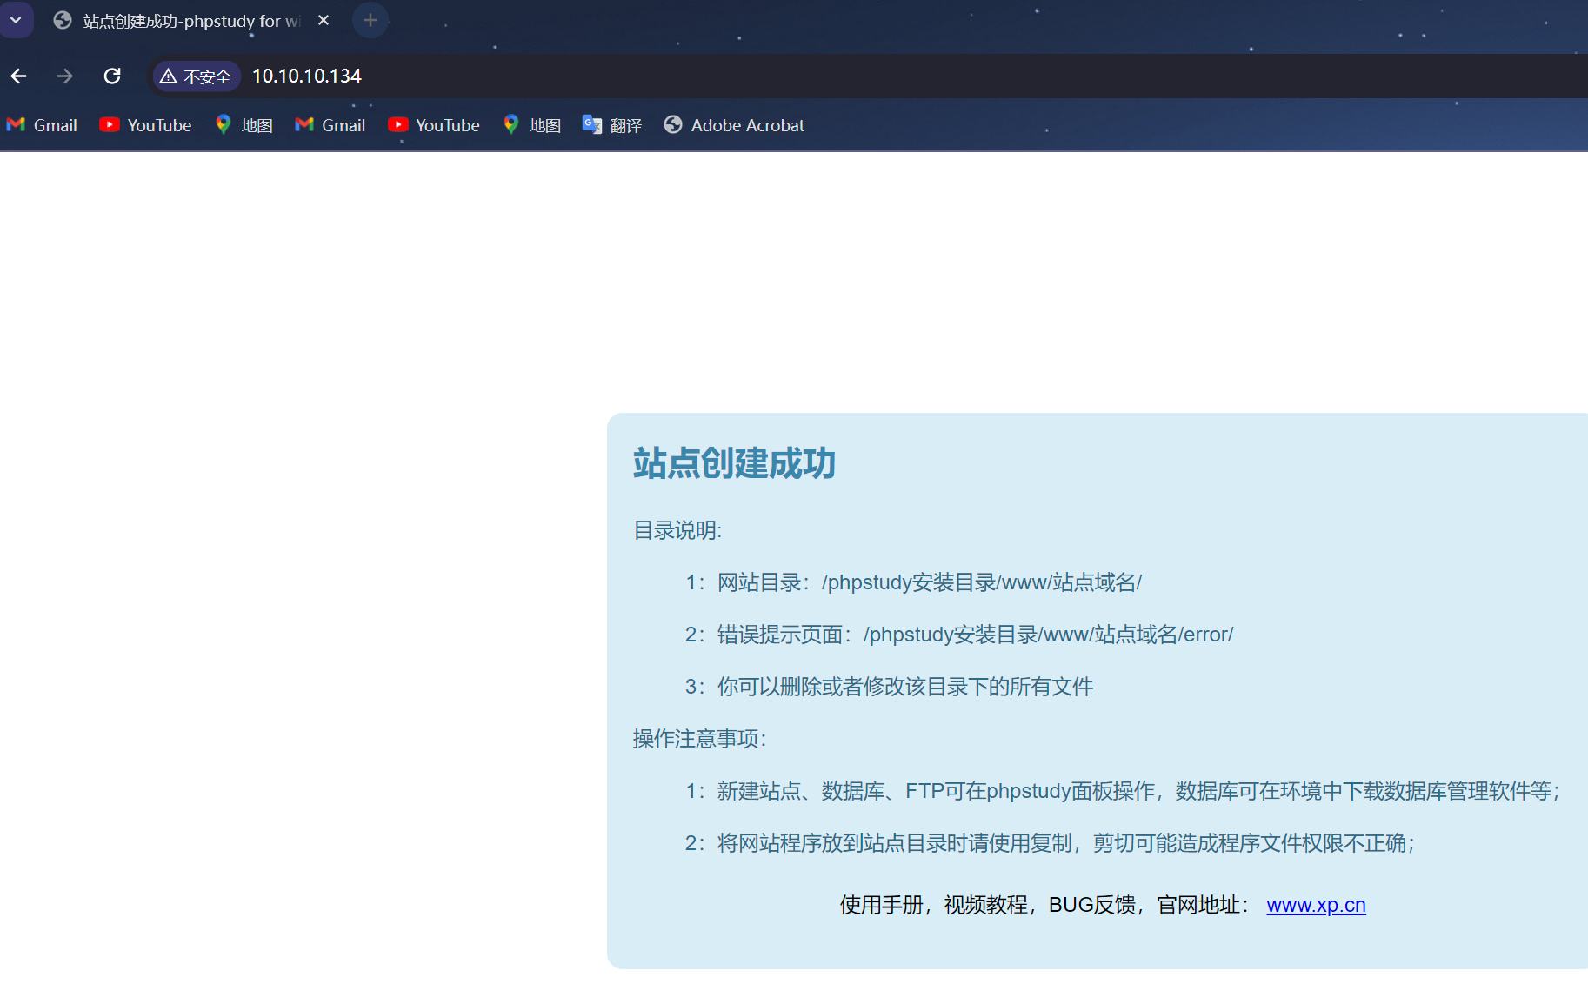Click the 不安全 security warning badge
Image resolution: width=1588 pixels, height=997 pixels.
pyautogui.click(x=197, y=76)
